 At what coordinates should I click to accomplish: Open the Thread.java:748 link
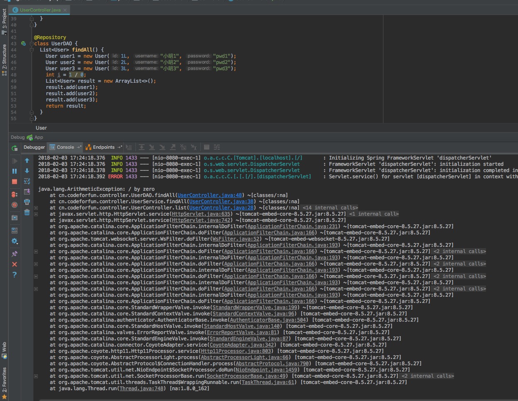click(x=142, y=389)
